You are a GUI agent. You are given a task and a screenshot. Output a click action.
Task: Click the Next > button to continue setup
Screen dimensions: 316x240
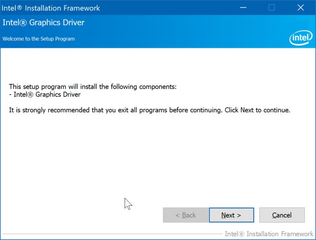pos(231,215)
